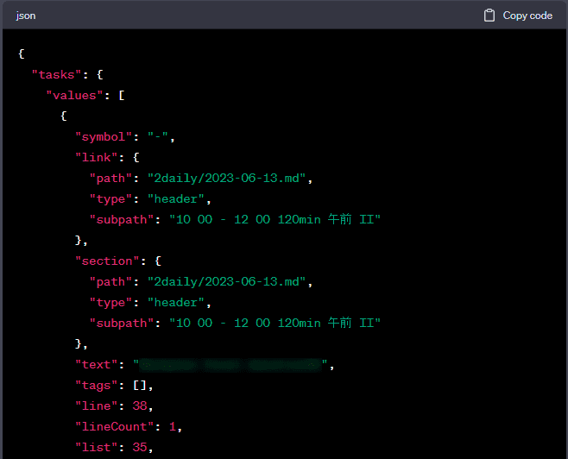Click the opening curly brace on the first line
Viewport: 568px width, 459px height.
22,53
